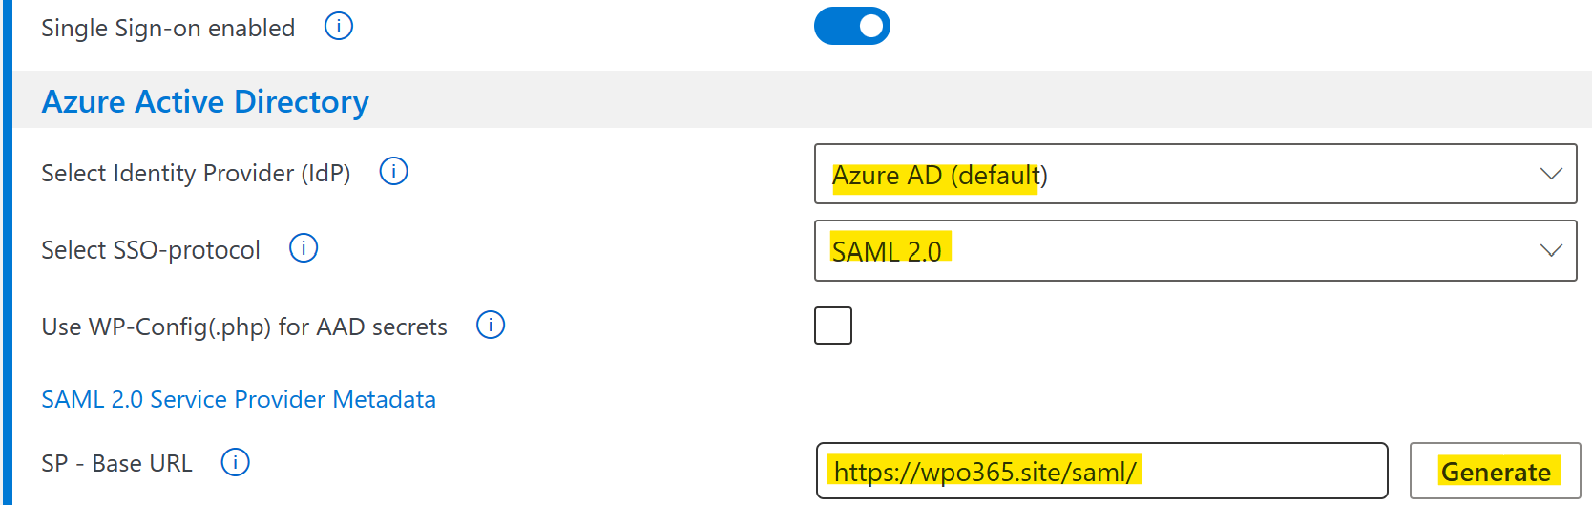1592x506 pixels.
Task: Disable the Single Sign-on enabled switch
Action: point(852,27)
